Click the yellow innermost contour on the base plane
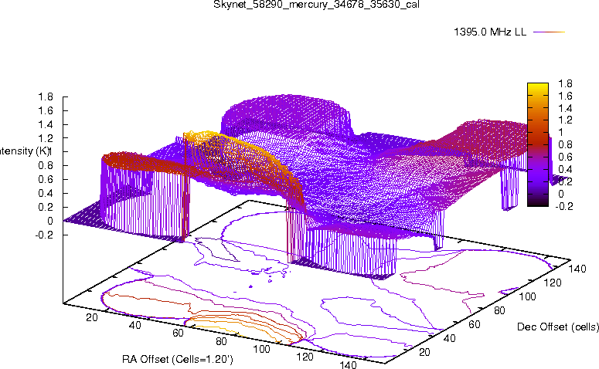 click(220, 330)
